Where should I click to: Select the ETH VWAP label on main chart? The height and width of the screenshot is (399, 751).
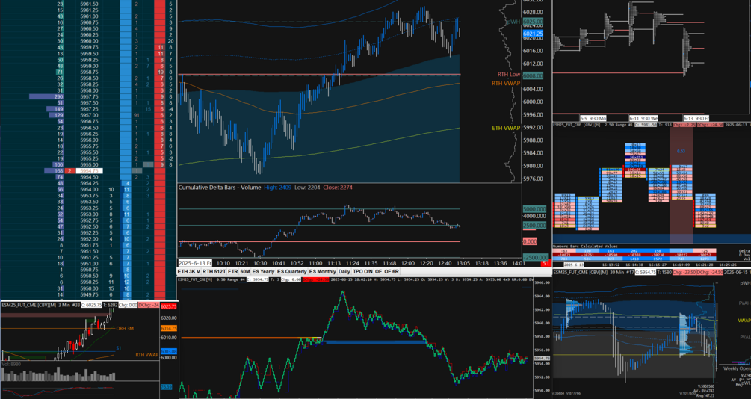pyautogui.click(x=506, y=128)
